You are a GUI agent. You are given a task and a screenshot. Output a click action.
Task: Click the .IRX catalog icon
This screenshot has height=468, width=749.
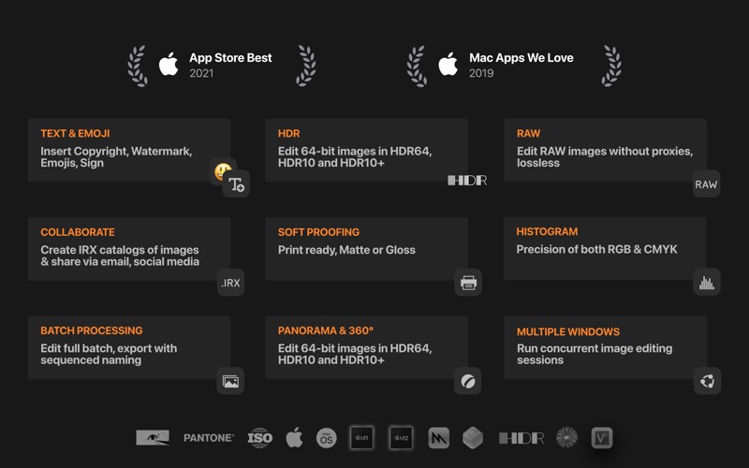click(230, 283)
